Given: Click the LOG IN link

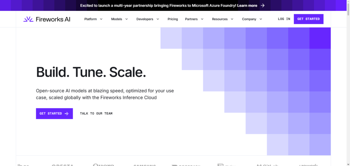Looking at the screenshot, I should point(284,19).
